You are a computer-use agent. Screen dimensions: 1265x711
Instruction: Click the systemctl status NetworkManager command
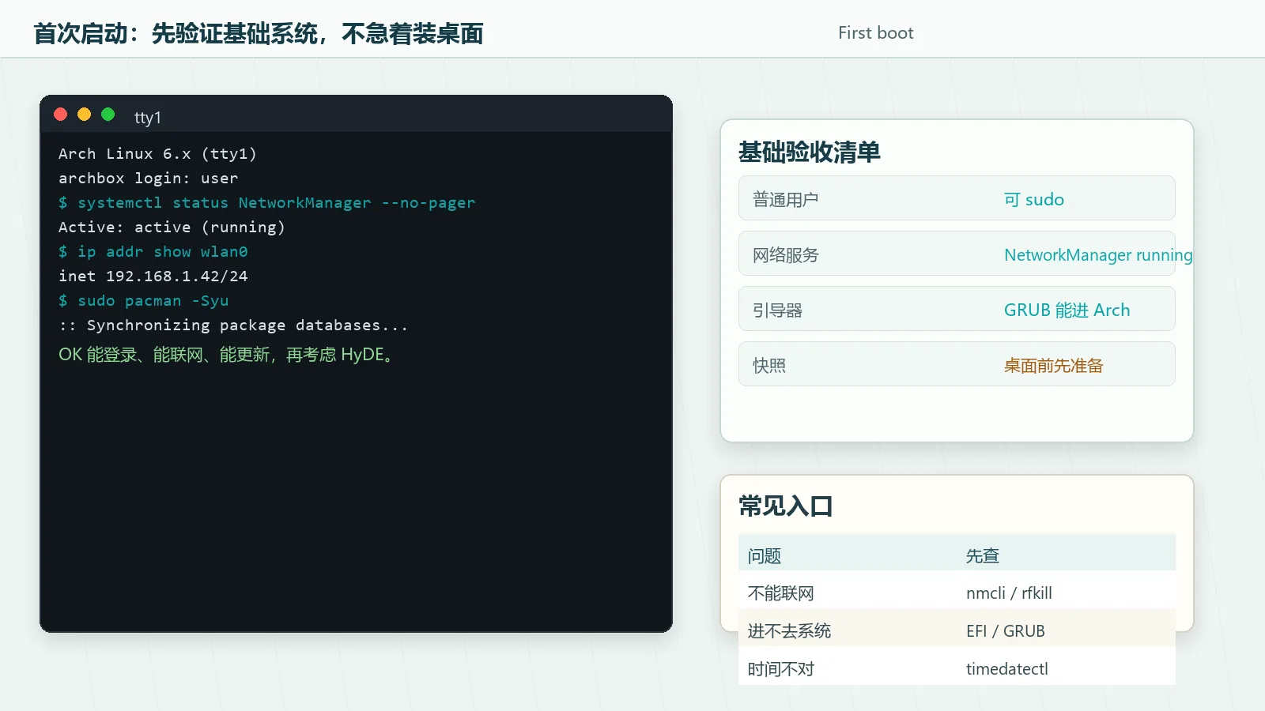[266, 202]
